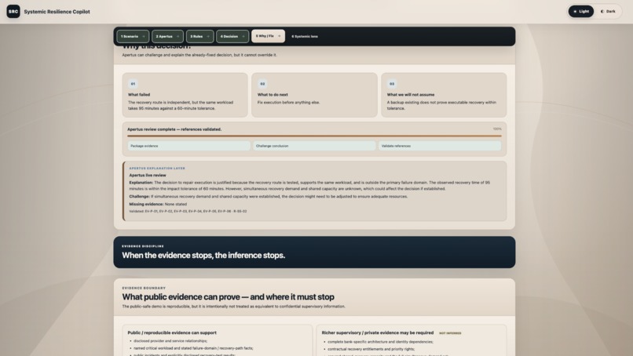Screen dimensions: 633x356
Task: Open the 6 Systemic lens step
Action: (x=305, y=36)
